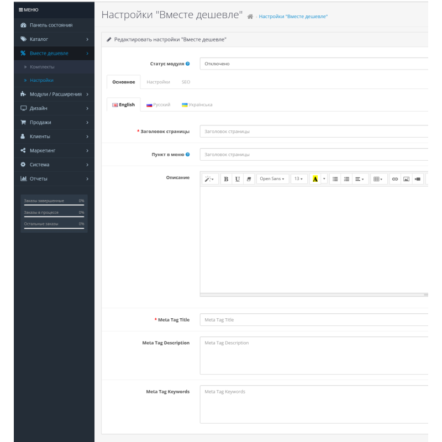
Task: Open the Open Sans font dropdown
Action: click(272, 178)
